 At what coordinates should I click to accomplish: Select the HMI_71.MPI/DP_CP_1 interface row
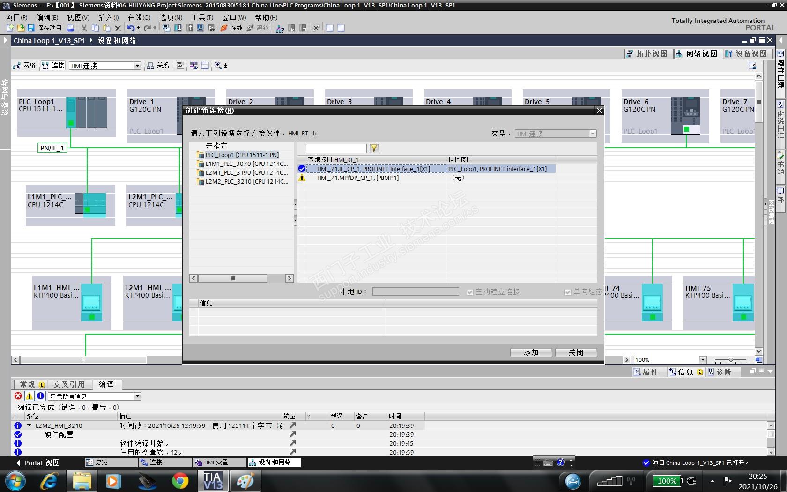click(x=426, y=178)
